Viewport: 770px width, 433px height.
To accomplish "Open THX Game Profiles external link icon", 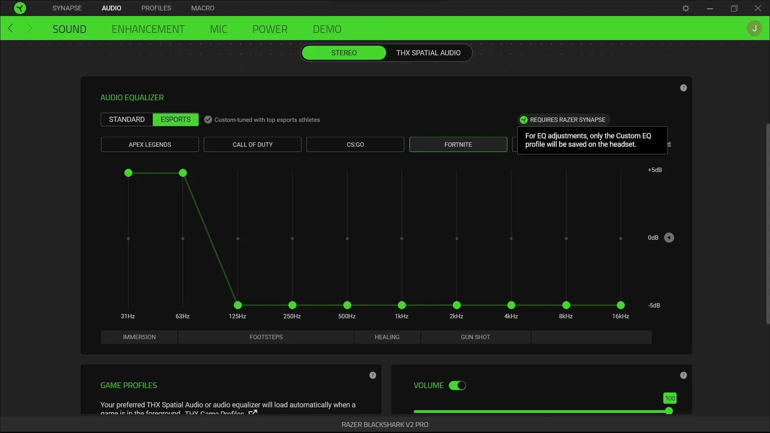I will (x=253, y=413).
